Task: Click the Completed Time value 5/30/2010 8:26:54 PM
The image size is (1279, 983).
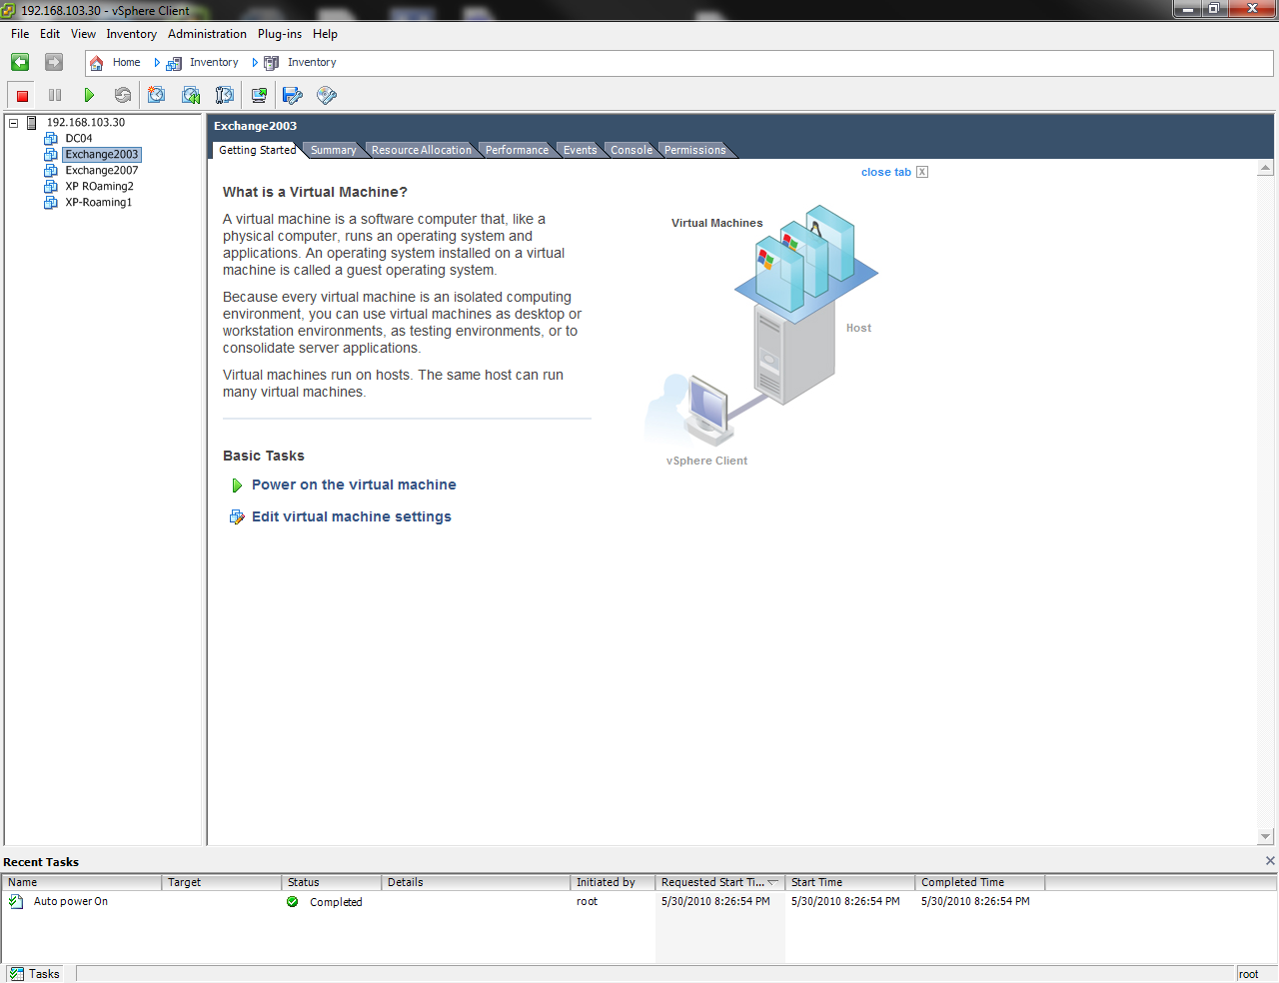Action: point(975,901)
